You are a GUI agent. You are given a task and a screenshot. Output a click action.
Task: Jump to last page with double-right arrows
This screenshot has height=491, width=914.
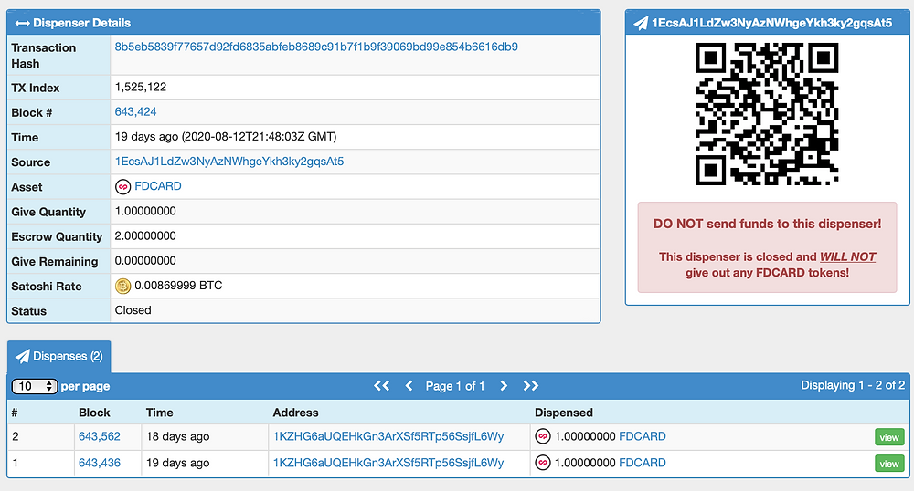(530, 386)
